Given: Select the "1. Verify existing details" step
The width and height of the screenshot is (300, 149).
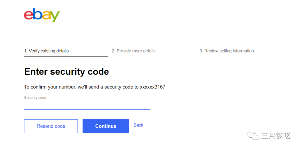Looking at the screenshot, I should point(46,51).
